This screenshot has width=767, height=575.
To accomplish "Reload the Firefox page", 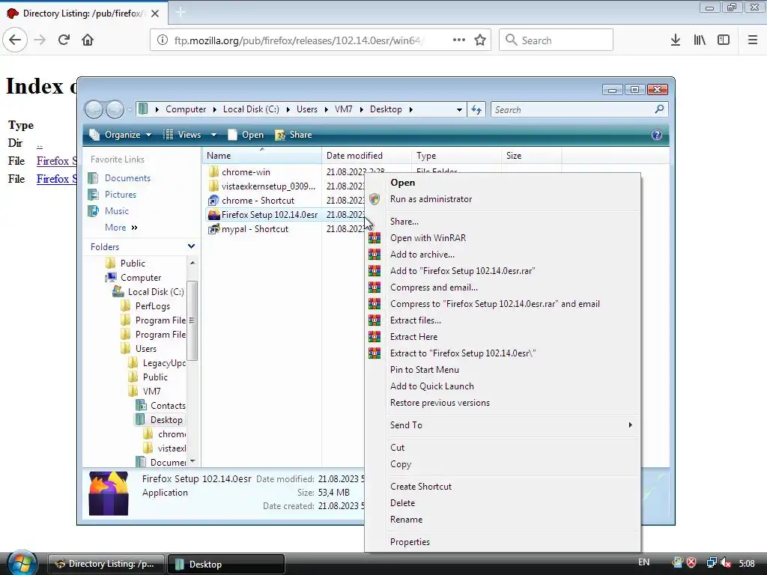I will pos(64,40).
